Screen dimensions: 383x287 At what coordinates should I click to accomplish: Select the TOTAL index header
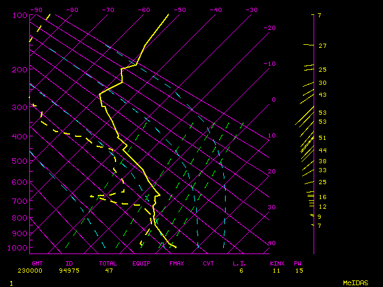(108, 263)
